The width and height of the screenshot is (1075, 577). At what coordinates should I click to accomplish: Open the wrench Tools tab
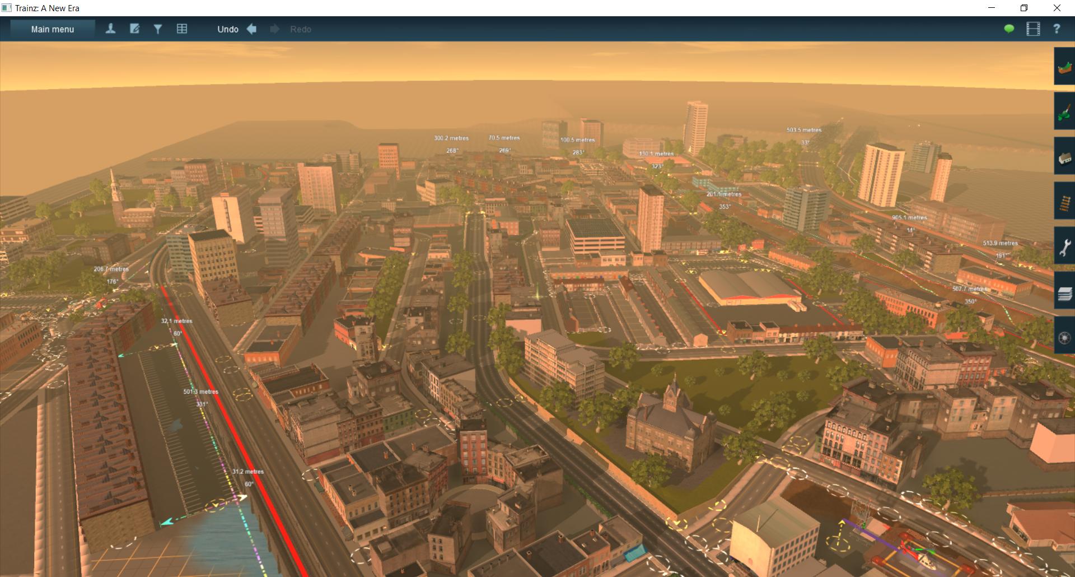pyautogui.click(x=1064, y=245)
